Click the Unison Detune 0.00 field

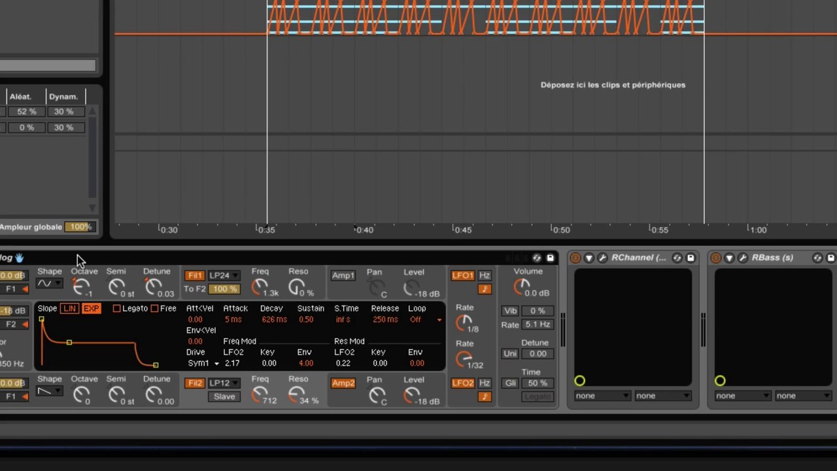point(538,354)
